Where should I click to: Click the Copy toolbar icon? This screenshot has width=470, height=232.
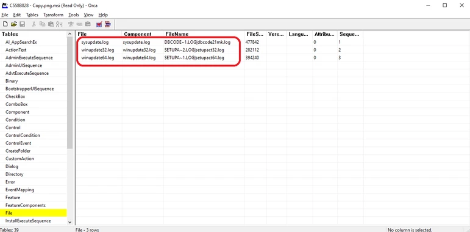pos(42,24)
